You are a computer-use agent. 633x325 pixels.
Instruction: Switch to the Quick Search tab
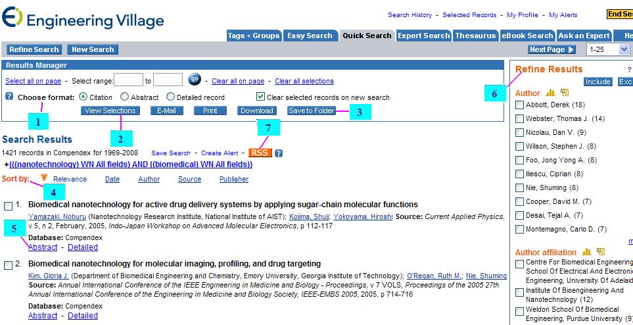coord(367,36)
